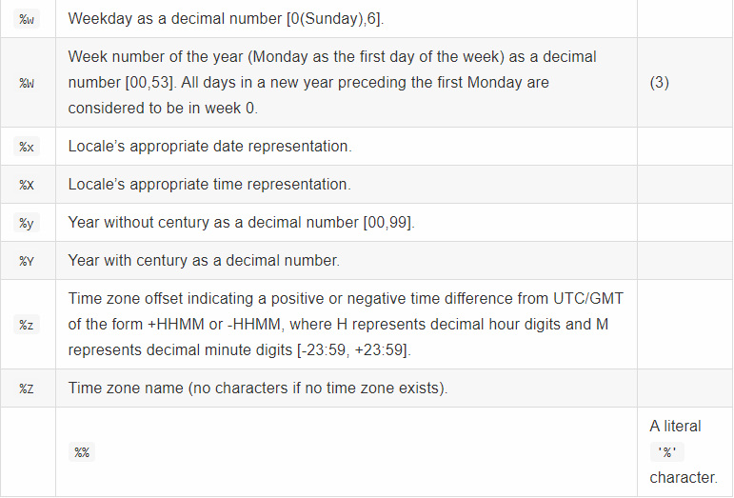Click the %X time directive code
The width and height of the screenshot is (734, 498).
27,185
